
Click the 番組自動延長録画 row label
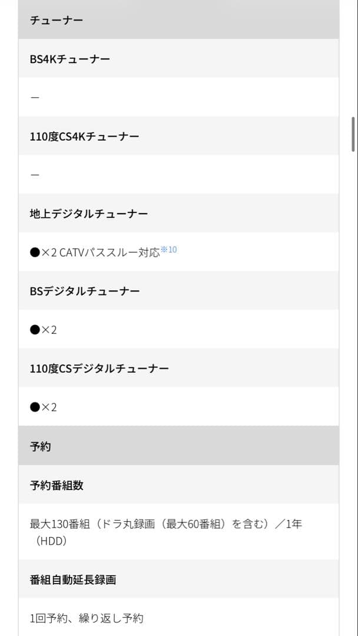point(73,579)
